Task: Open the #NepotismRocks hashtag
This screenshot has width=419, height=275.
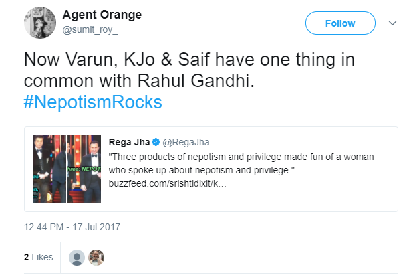Action: (93, 102)
